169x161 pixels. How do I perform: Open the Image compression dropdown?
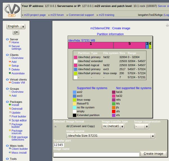(141, 127)
